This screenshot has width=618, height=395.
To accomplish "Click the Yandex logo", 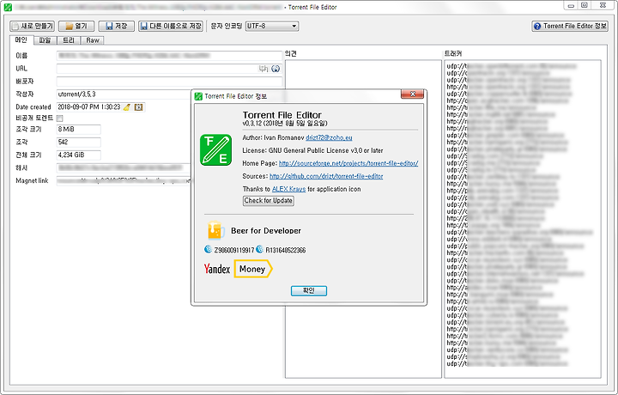I will pyautogui.click(x=217, y=269).
